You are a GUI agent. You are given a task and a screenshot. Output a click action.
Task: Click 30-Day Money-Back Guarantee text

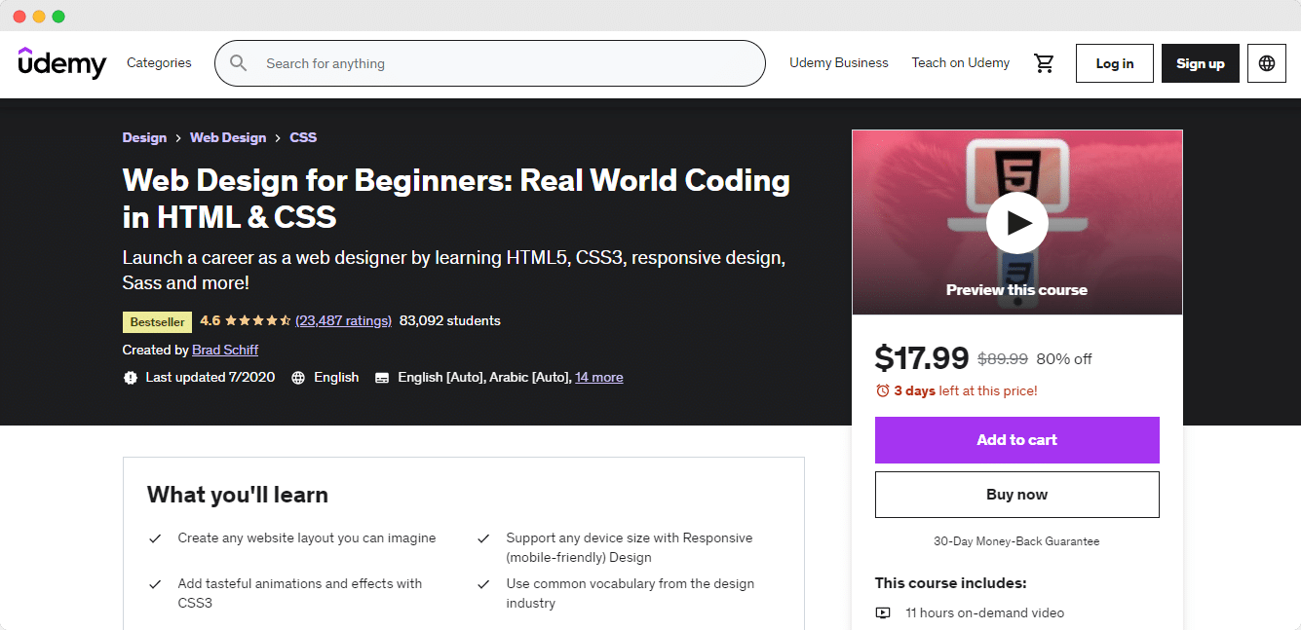(1016, 541)
